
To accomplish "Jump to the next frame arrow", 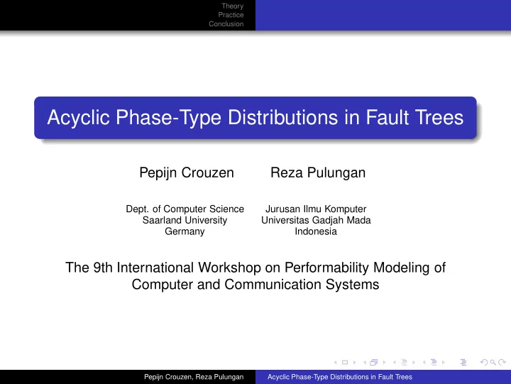I will pos(384,363).
